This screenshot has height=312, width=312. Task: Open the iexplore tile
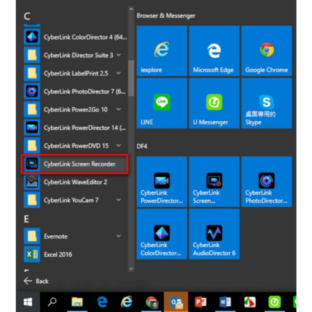161,51
